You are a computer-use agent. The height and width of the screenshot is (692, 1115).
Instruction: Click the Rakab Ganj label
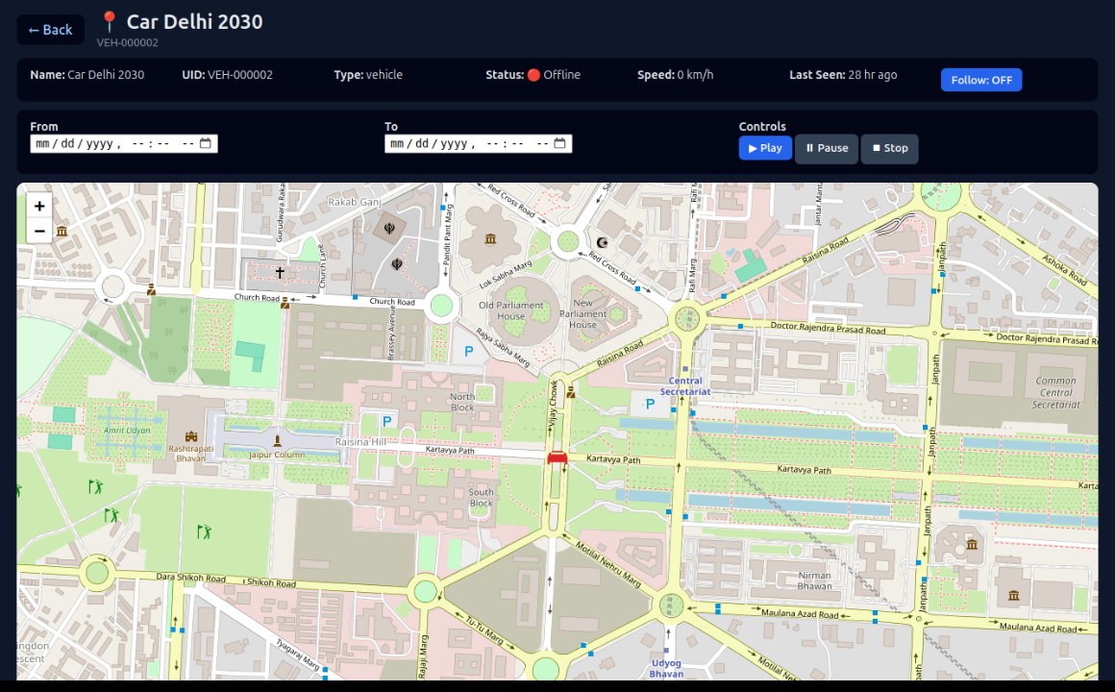354,202
